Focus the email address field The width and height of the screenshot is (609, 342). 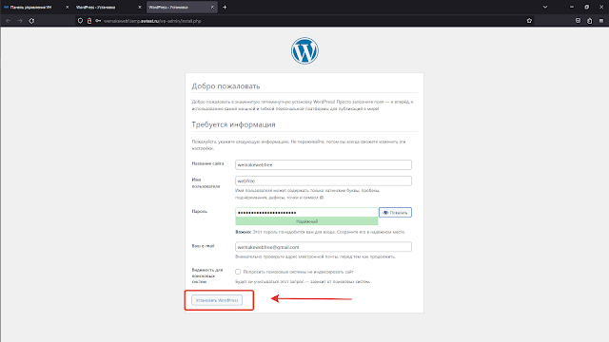(x=324, y=247)
